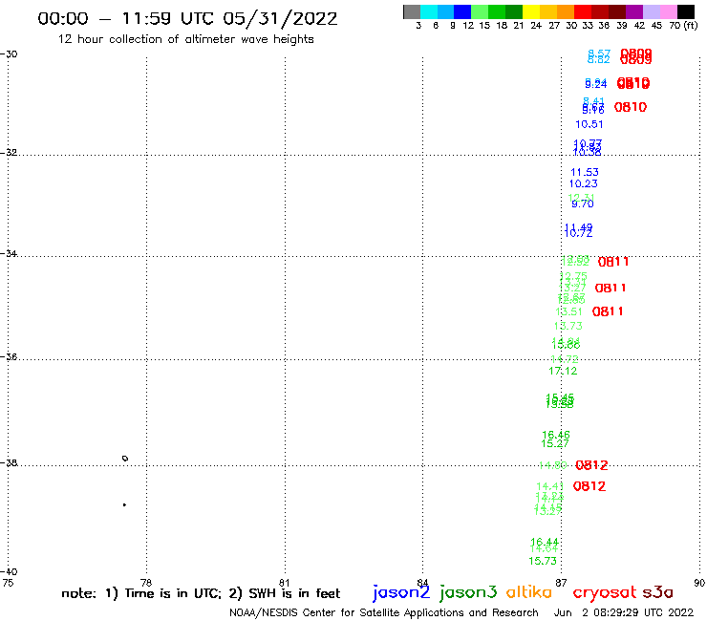Click the -36 latitude axis label
Screen dimensions: 707x621
tap(9, 356)
